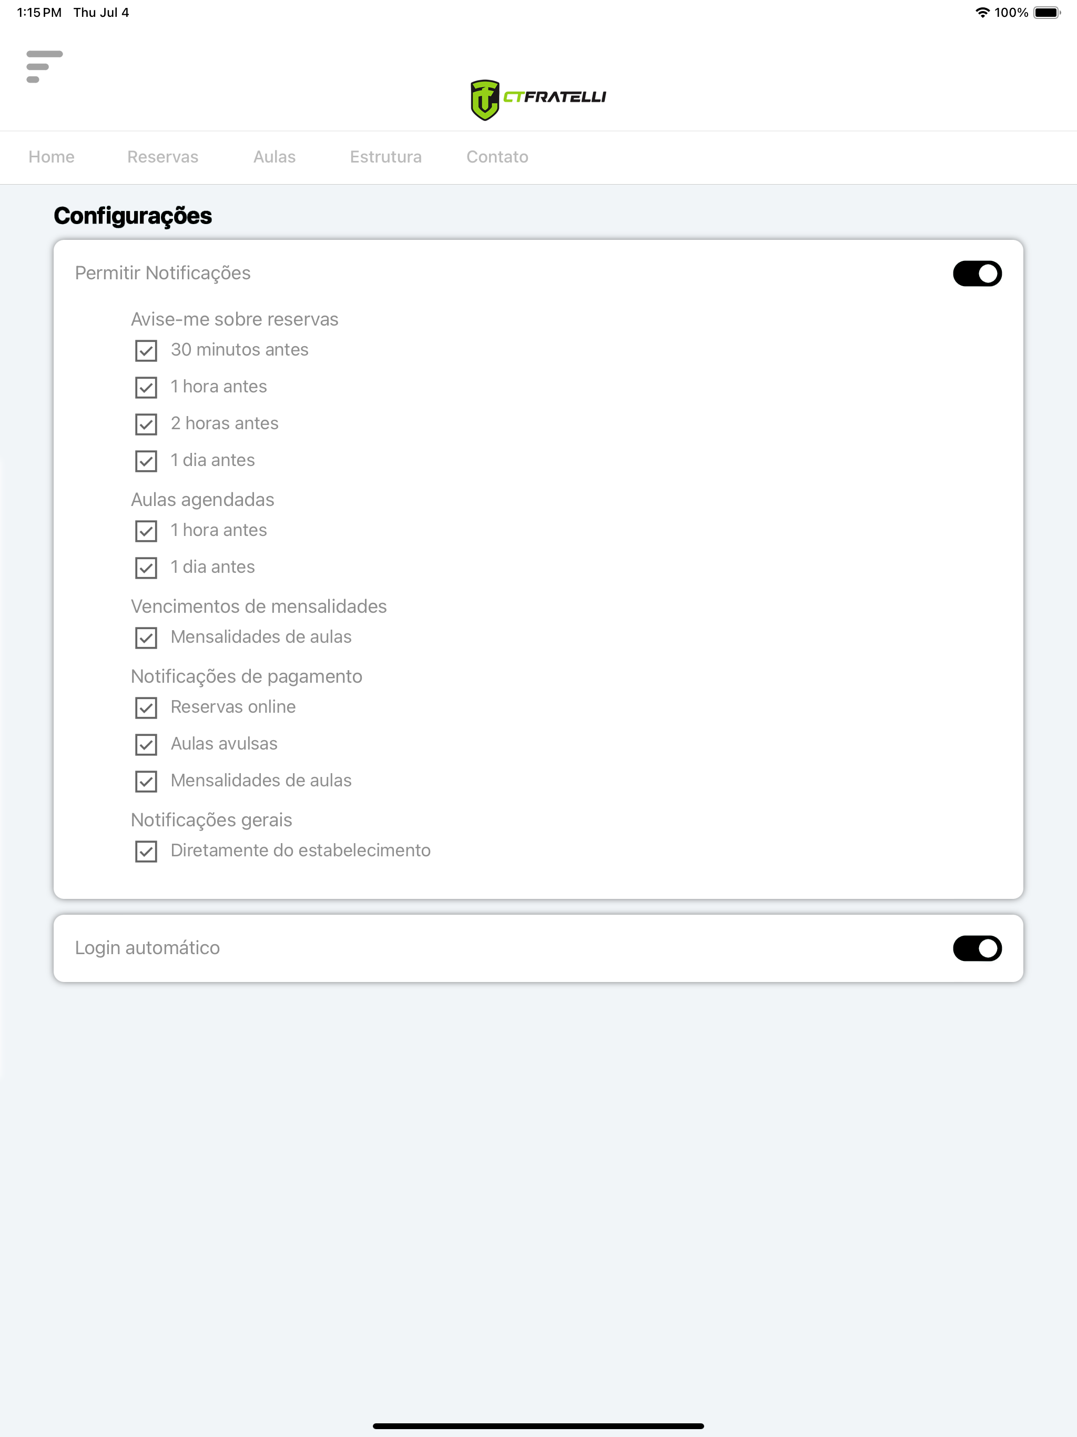Turn off Permitir Notificações switch

(x=977, y=274)
